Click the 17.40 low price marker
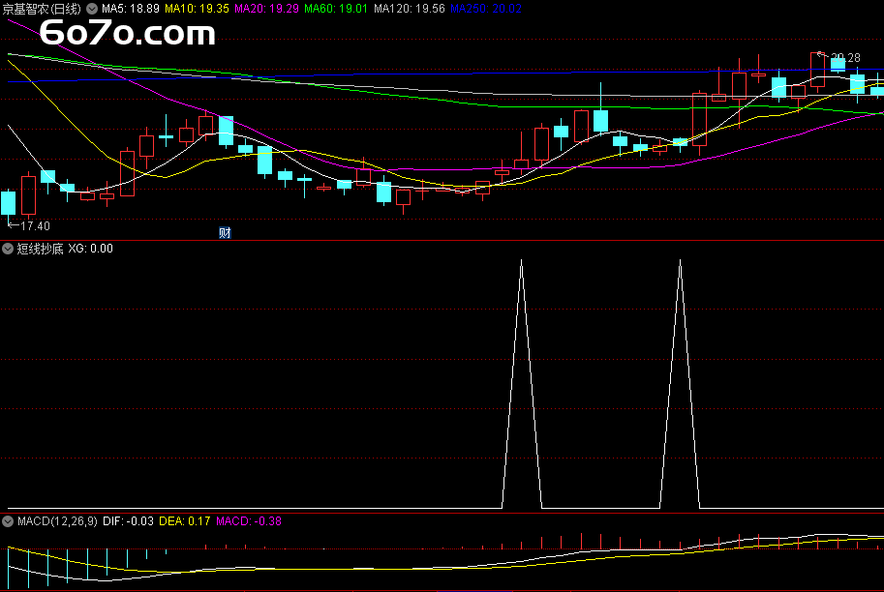 [x=29, y=226]
